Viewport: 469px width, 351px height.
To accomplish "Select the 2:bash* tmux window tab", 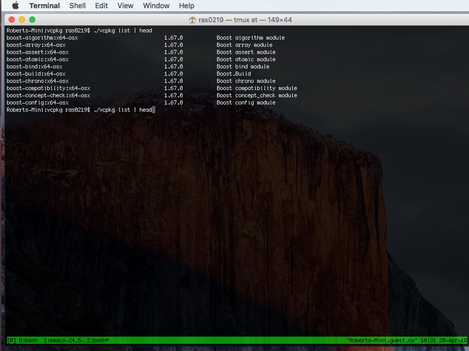I will pos(98,340).
